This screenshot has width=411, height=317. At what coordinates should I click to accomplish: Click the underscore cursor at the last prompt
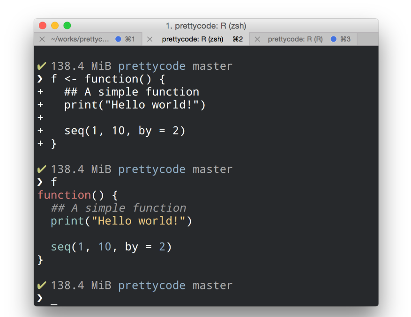54,300
